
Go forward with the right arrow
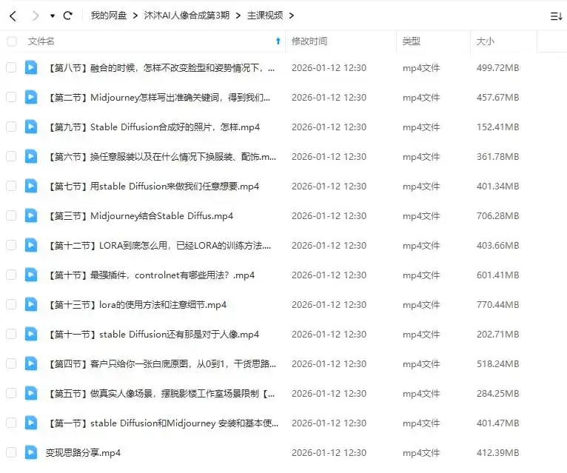pos(35,16)
